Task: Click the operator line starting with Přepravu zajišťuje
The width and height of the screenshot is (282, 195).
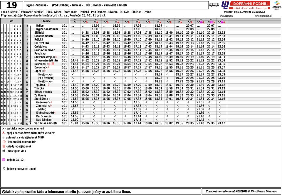Action: tap(53, 16)
